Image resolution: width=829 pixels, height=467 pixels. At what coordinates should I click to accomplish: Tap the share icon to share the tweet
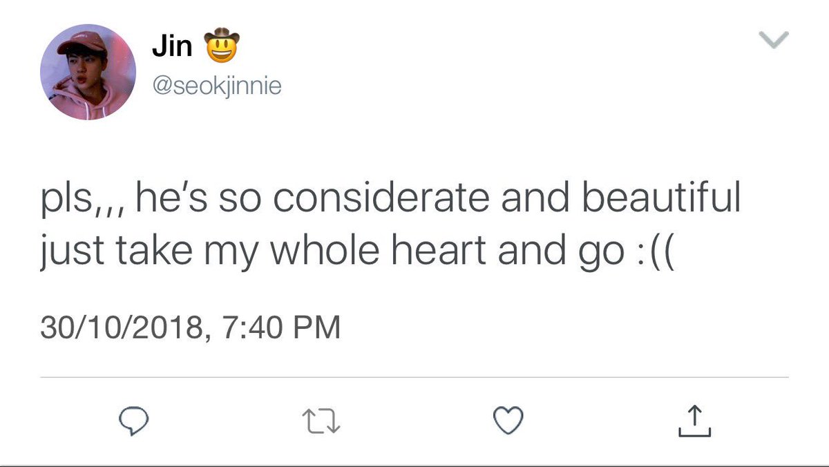click(x=694, y=421)
